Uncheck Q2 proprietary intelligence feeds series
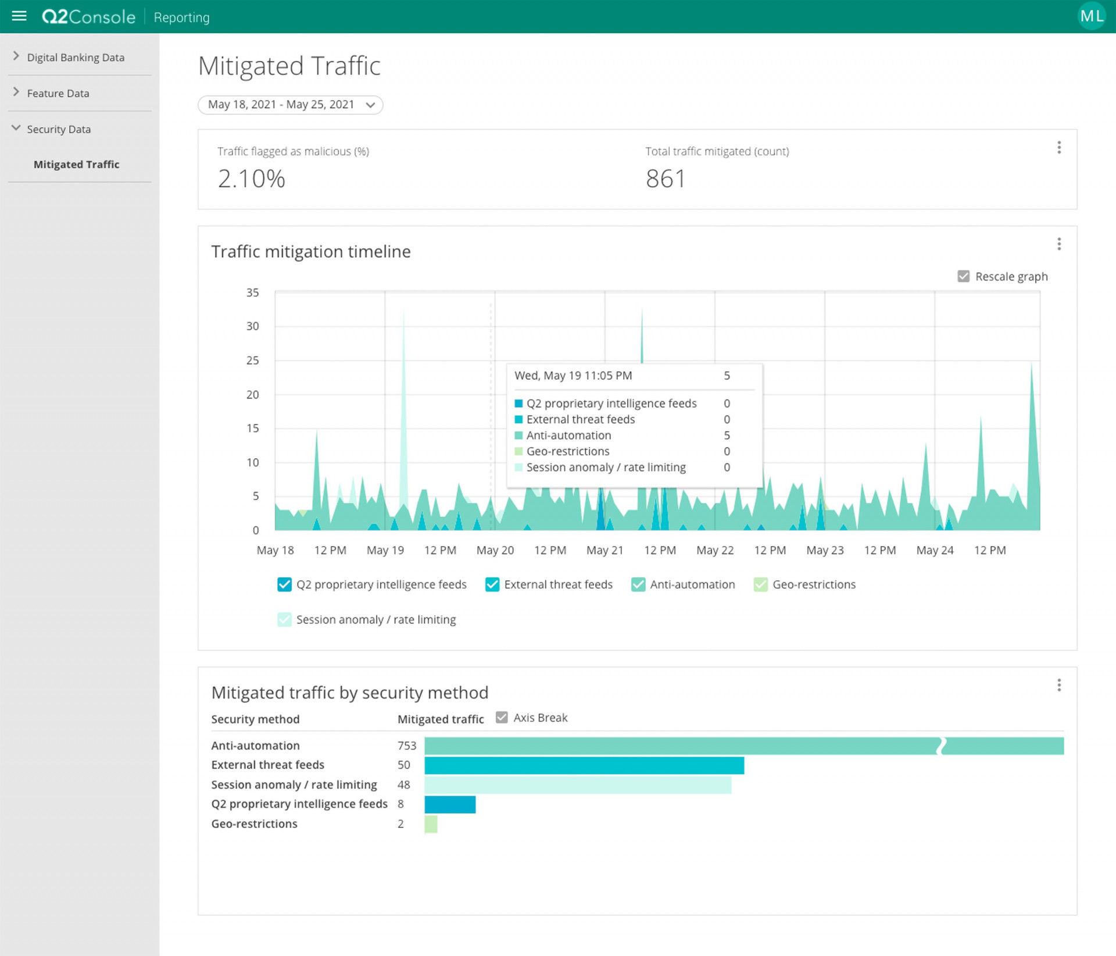Viewport: 1116px width, 956px height. coord(284,584)
